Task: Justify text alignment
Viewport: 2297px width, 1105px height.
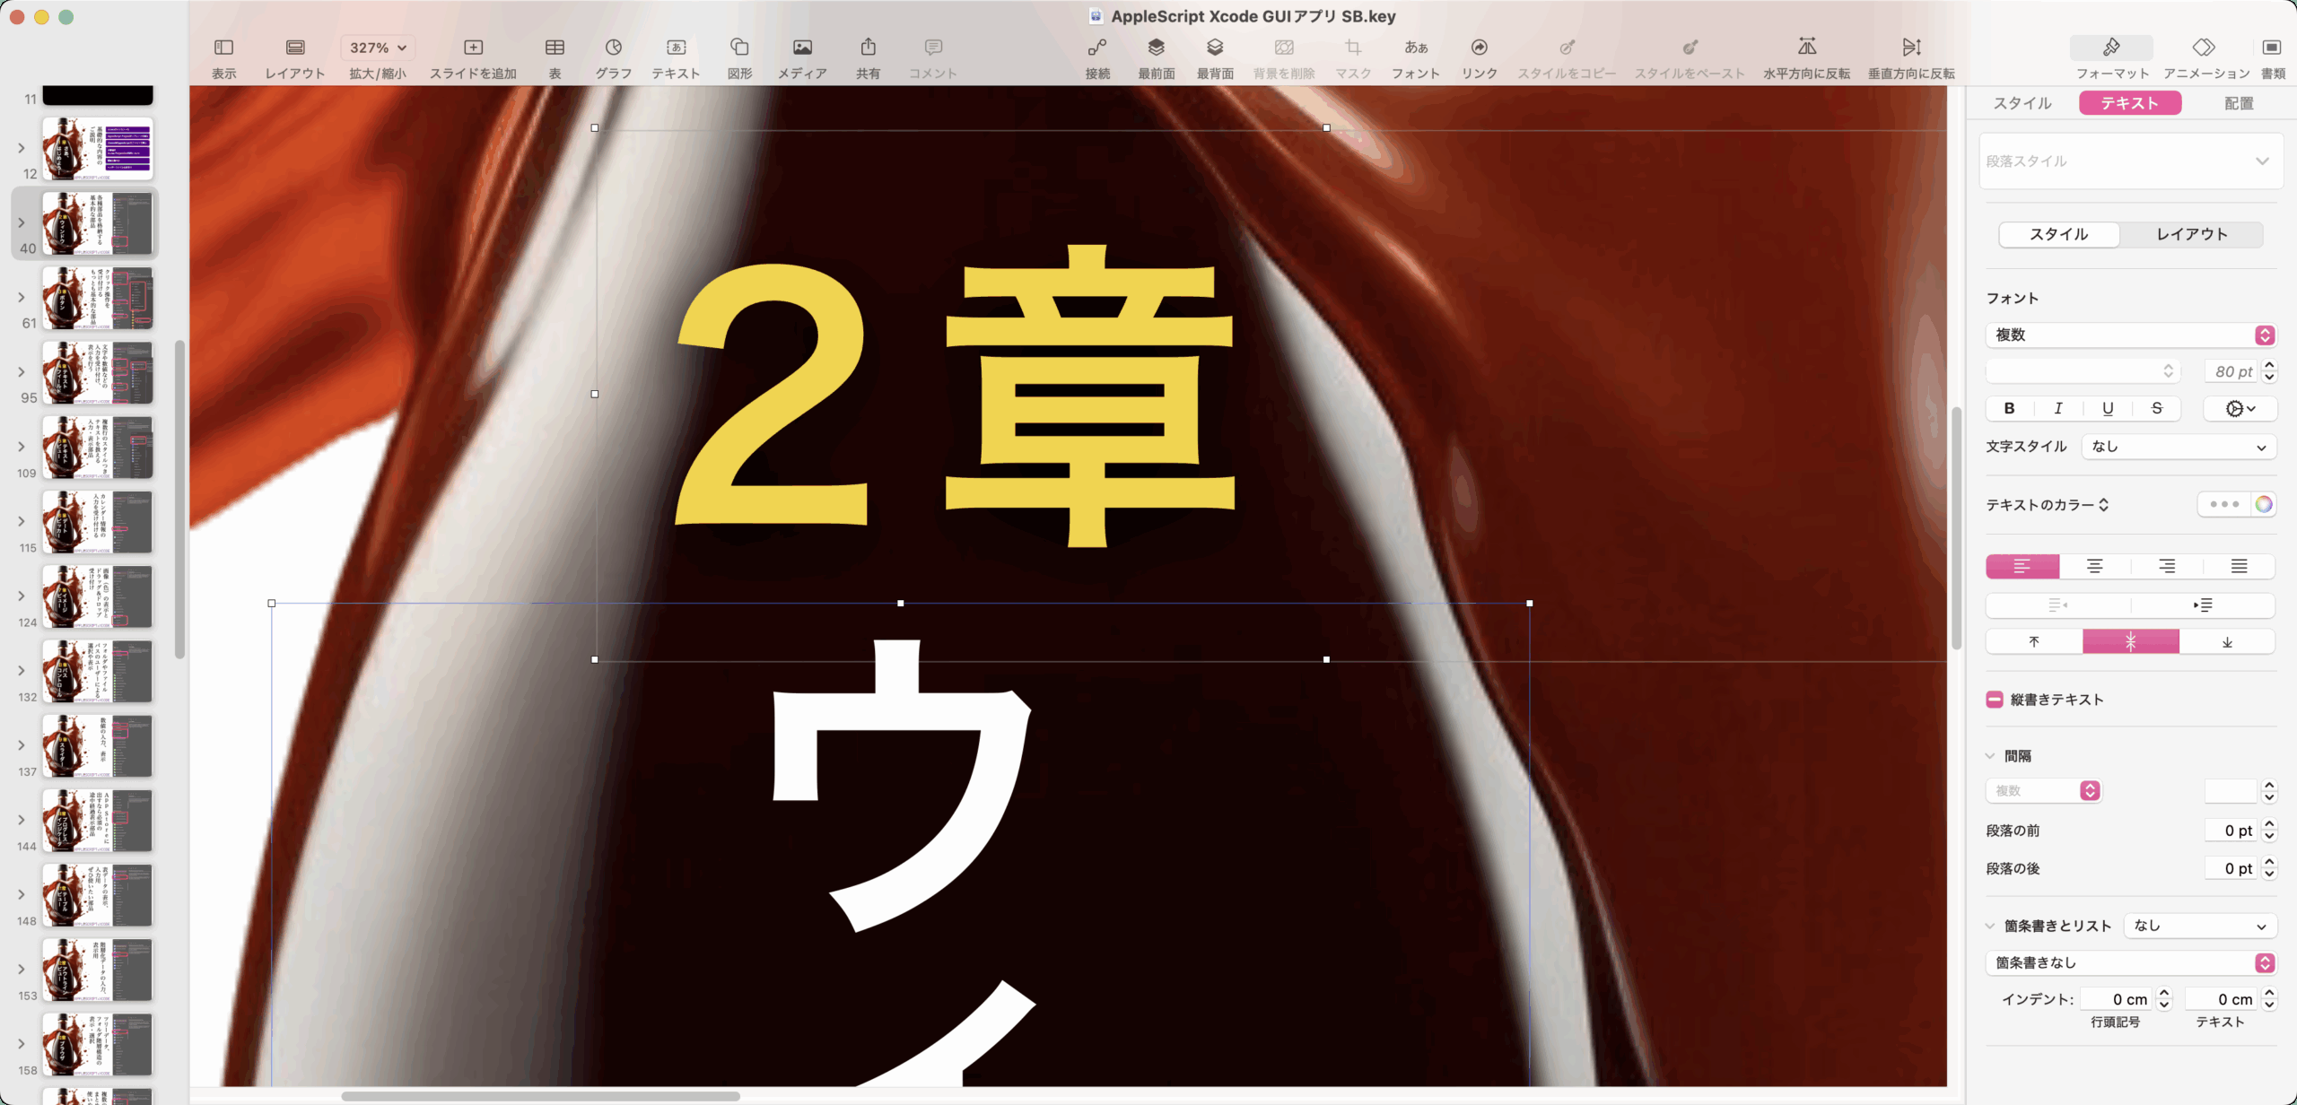Action: (2239, 566)
